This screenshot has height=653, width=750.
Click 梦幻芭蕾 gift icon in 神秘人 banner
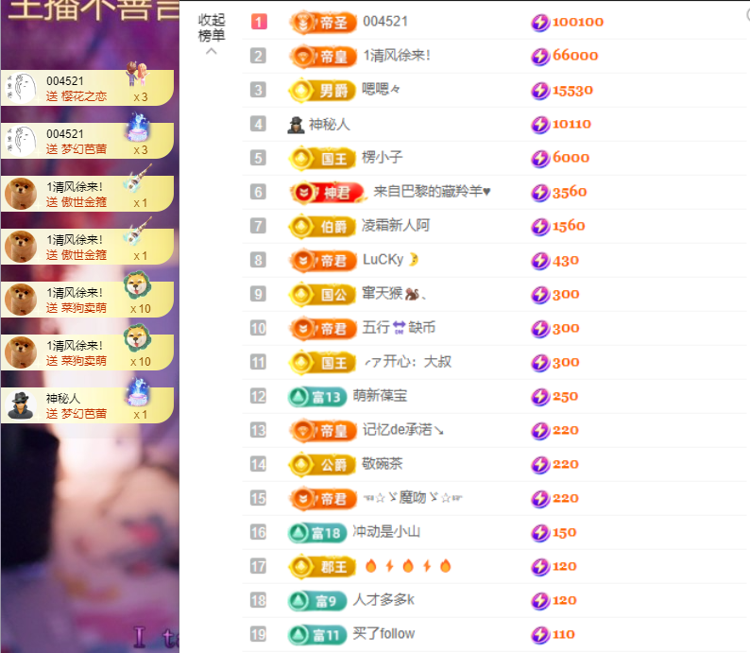tap(138, 392)
